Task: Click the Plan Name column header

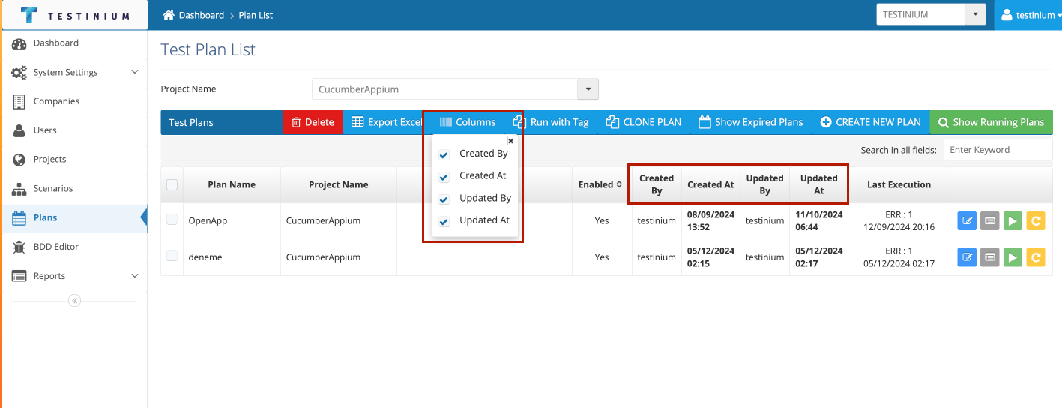Action: click(232, 184)
